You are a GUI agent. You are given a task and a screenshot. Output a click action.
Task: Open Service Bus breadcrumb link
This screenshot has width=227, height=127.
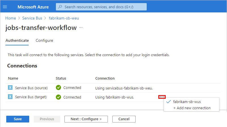pos(32,18)
